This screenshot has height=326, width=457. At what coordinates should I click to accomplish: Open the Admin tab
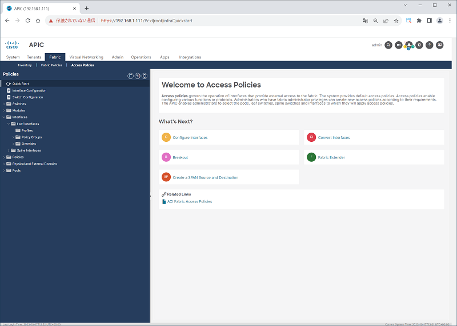pos(118,57)
